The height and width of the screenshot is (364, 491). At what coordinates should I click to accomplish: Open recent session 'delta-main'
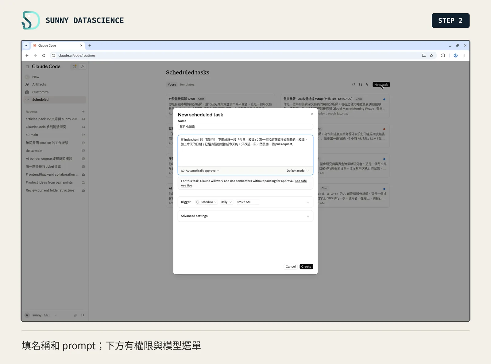pyautogui.click(x=55, y=151)
